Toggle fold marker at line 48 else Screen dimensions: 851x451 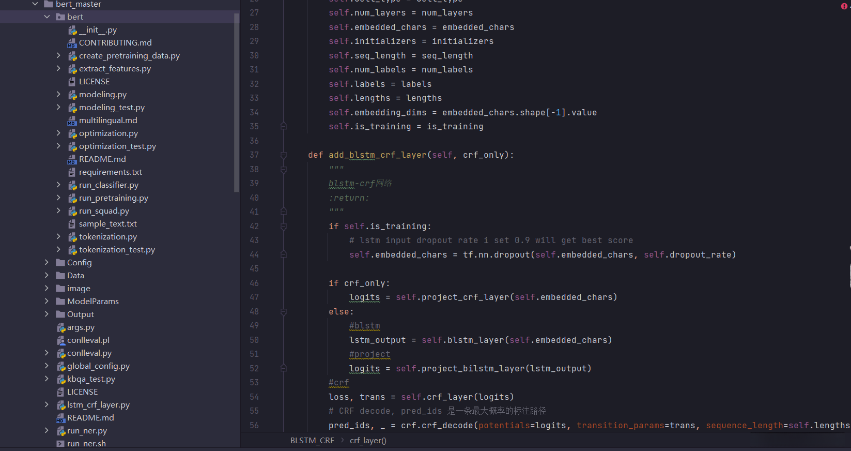click(284, 312)
